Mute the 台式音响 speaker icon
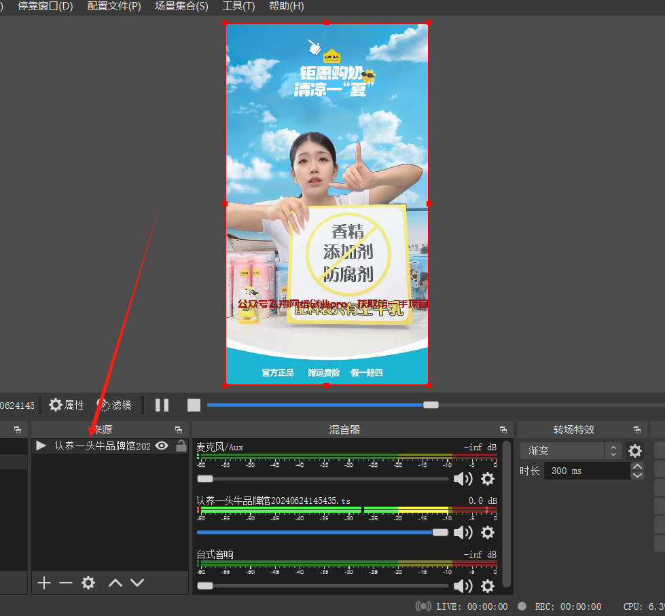The width and height of the screenshot is (665, 616). coord(463,586)
